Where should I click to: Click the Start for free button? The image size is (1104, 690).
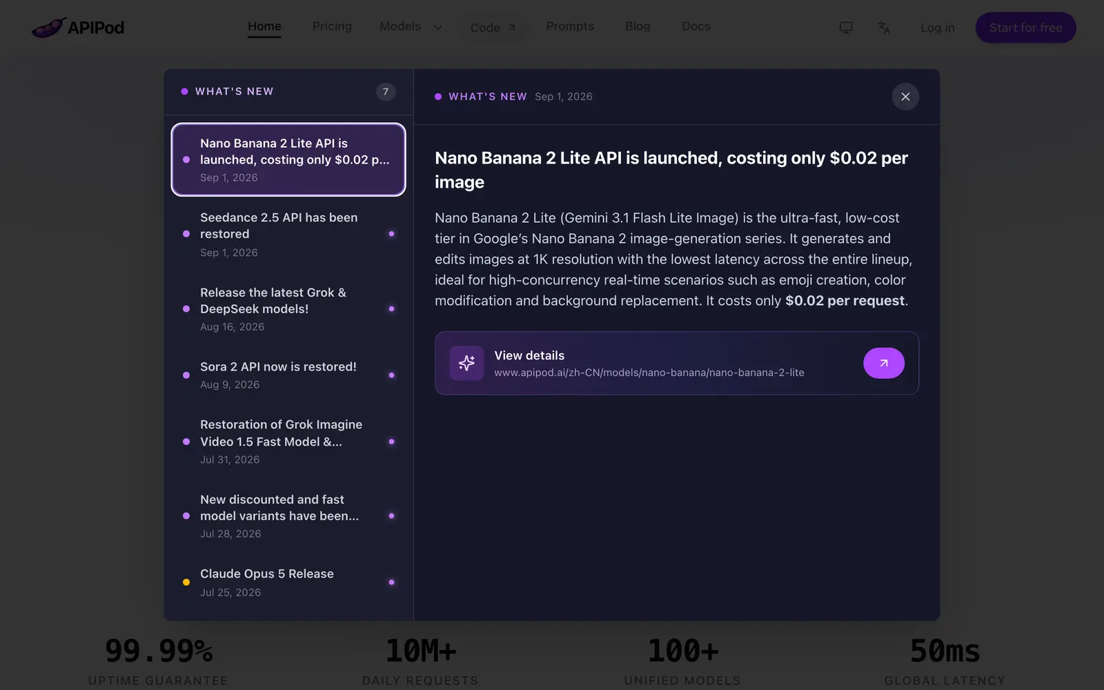coord(1025,28)
